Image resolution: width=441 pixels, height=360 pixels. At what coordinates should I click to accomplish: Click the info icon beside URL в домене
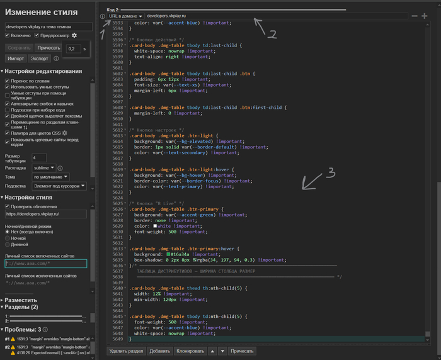click(103, 16)
